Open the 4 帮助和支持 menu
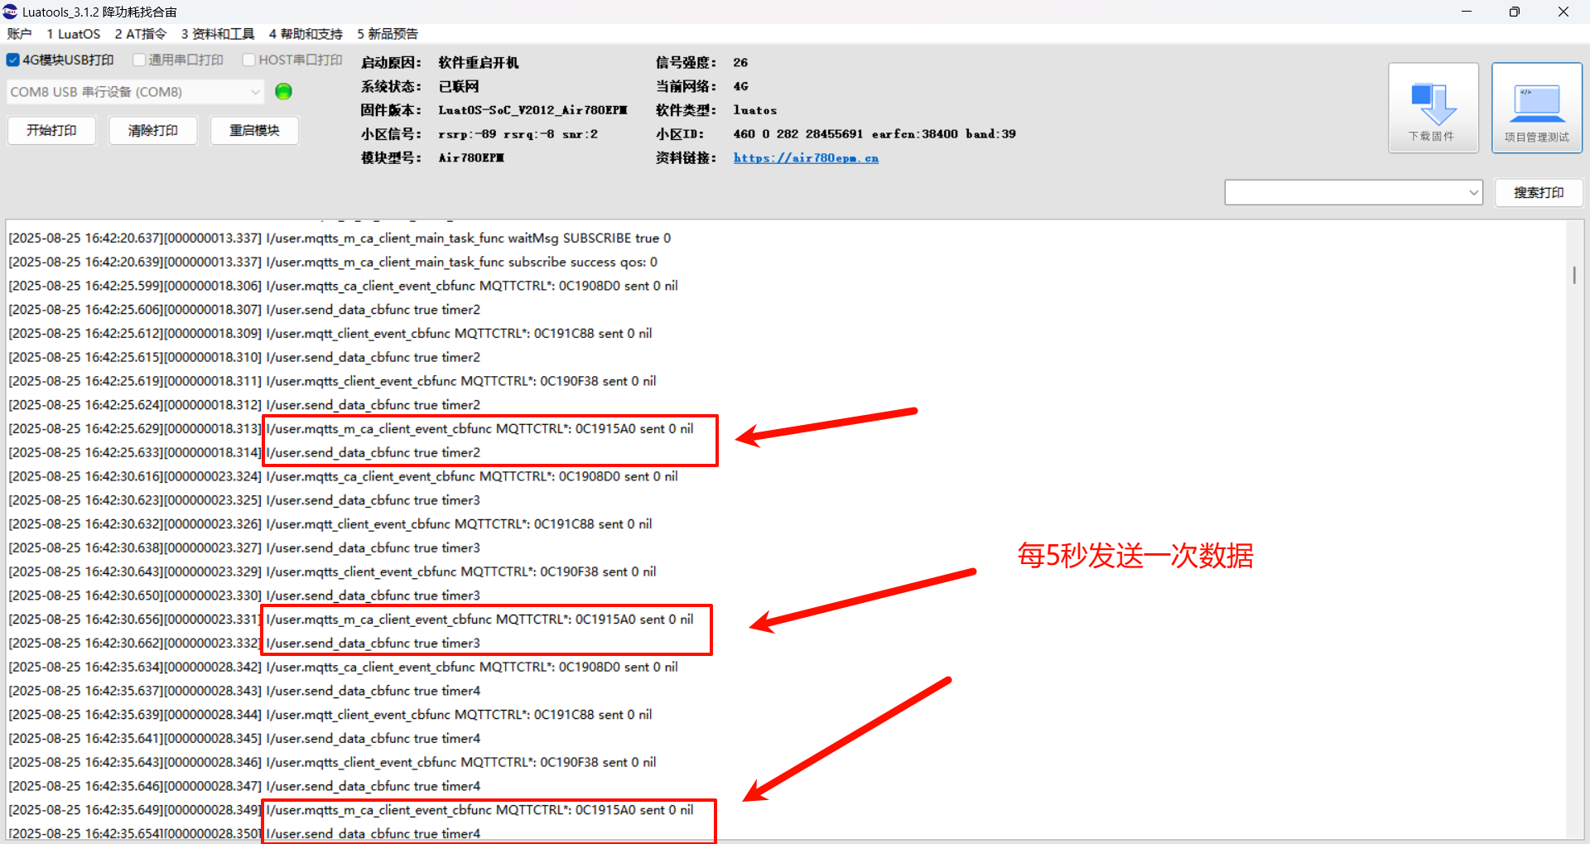Screen dimensions: 1590x844 pyautogui.click(x=306, y=34)
